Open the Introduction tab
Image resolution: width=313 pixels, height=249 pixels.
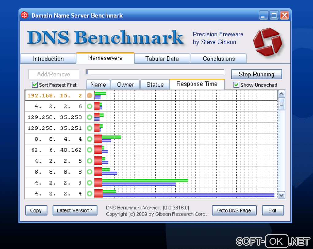pos(48,59)
